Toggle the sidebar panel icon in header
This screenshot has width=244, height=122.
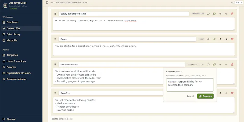coord(47,2)
